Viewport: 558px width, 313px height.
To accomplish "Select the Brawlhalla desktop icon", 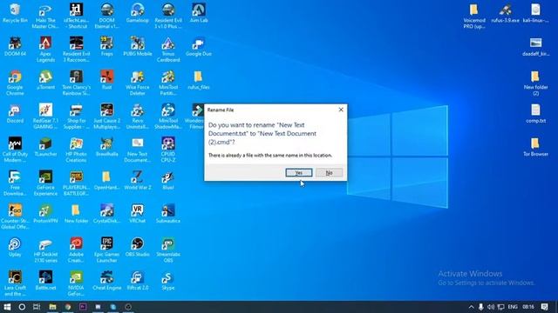I will click(106, 147).
